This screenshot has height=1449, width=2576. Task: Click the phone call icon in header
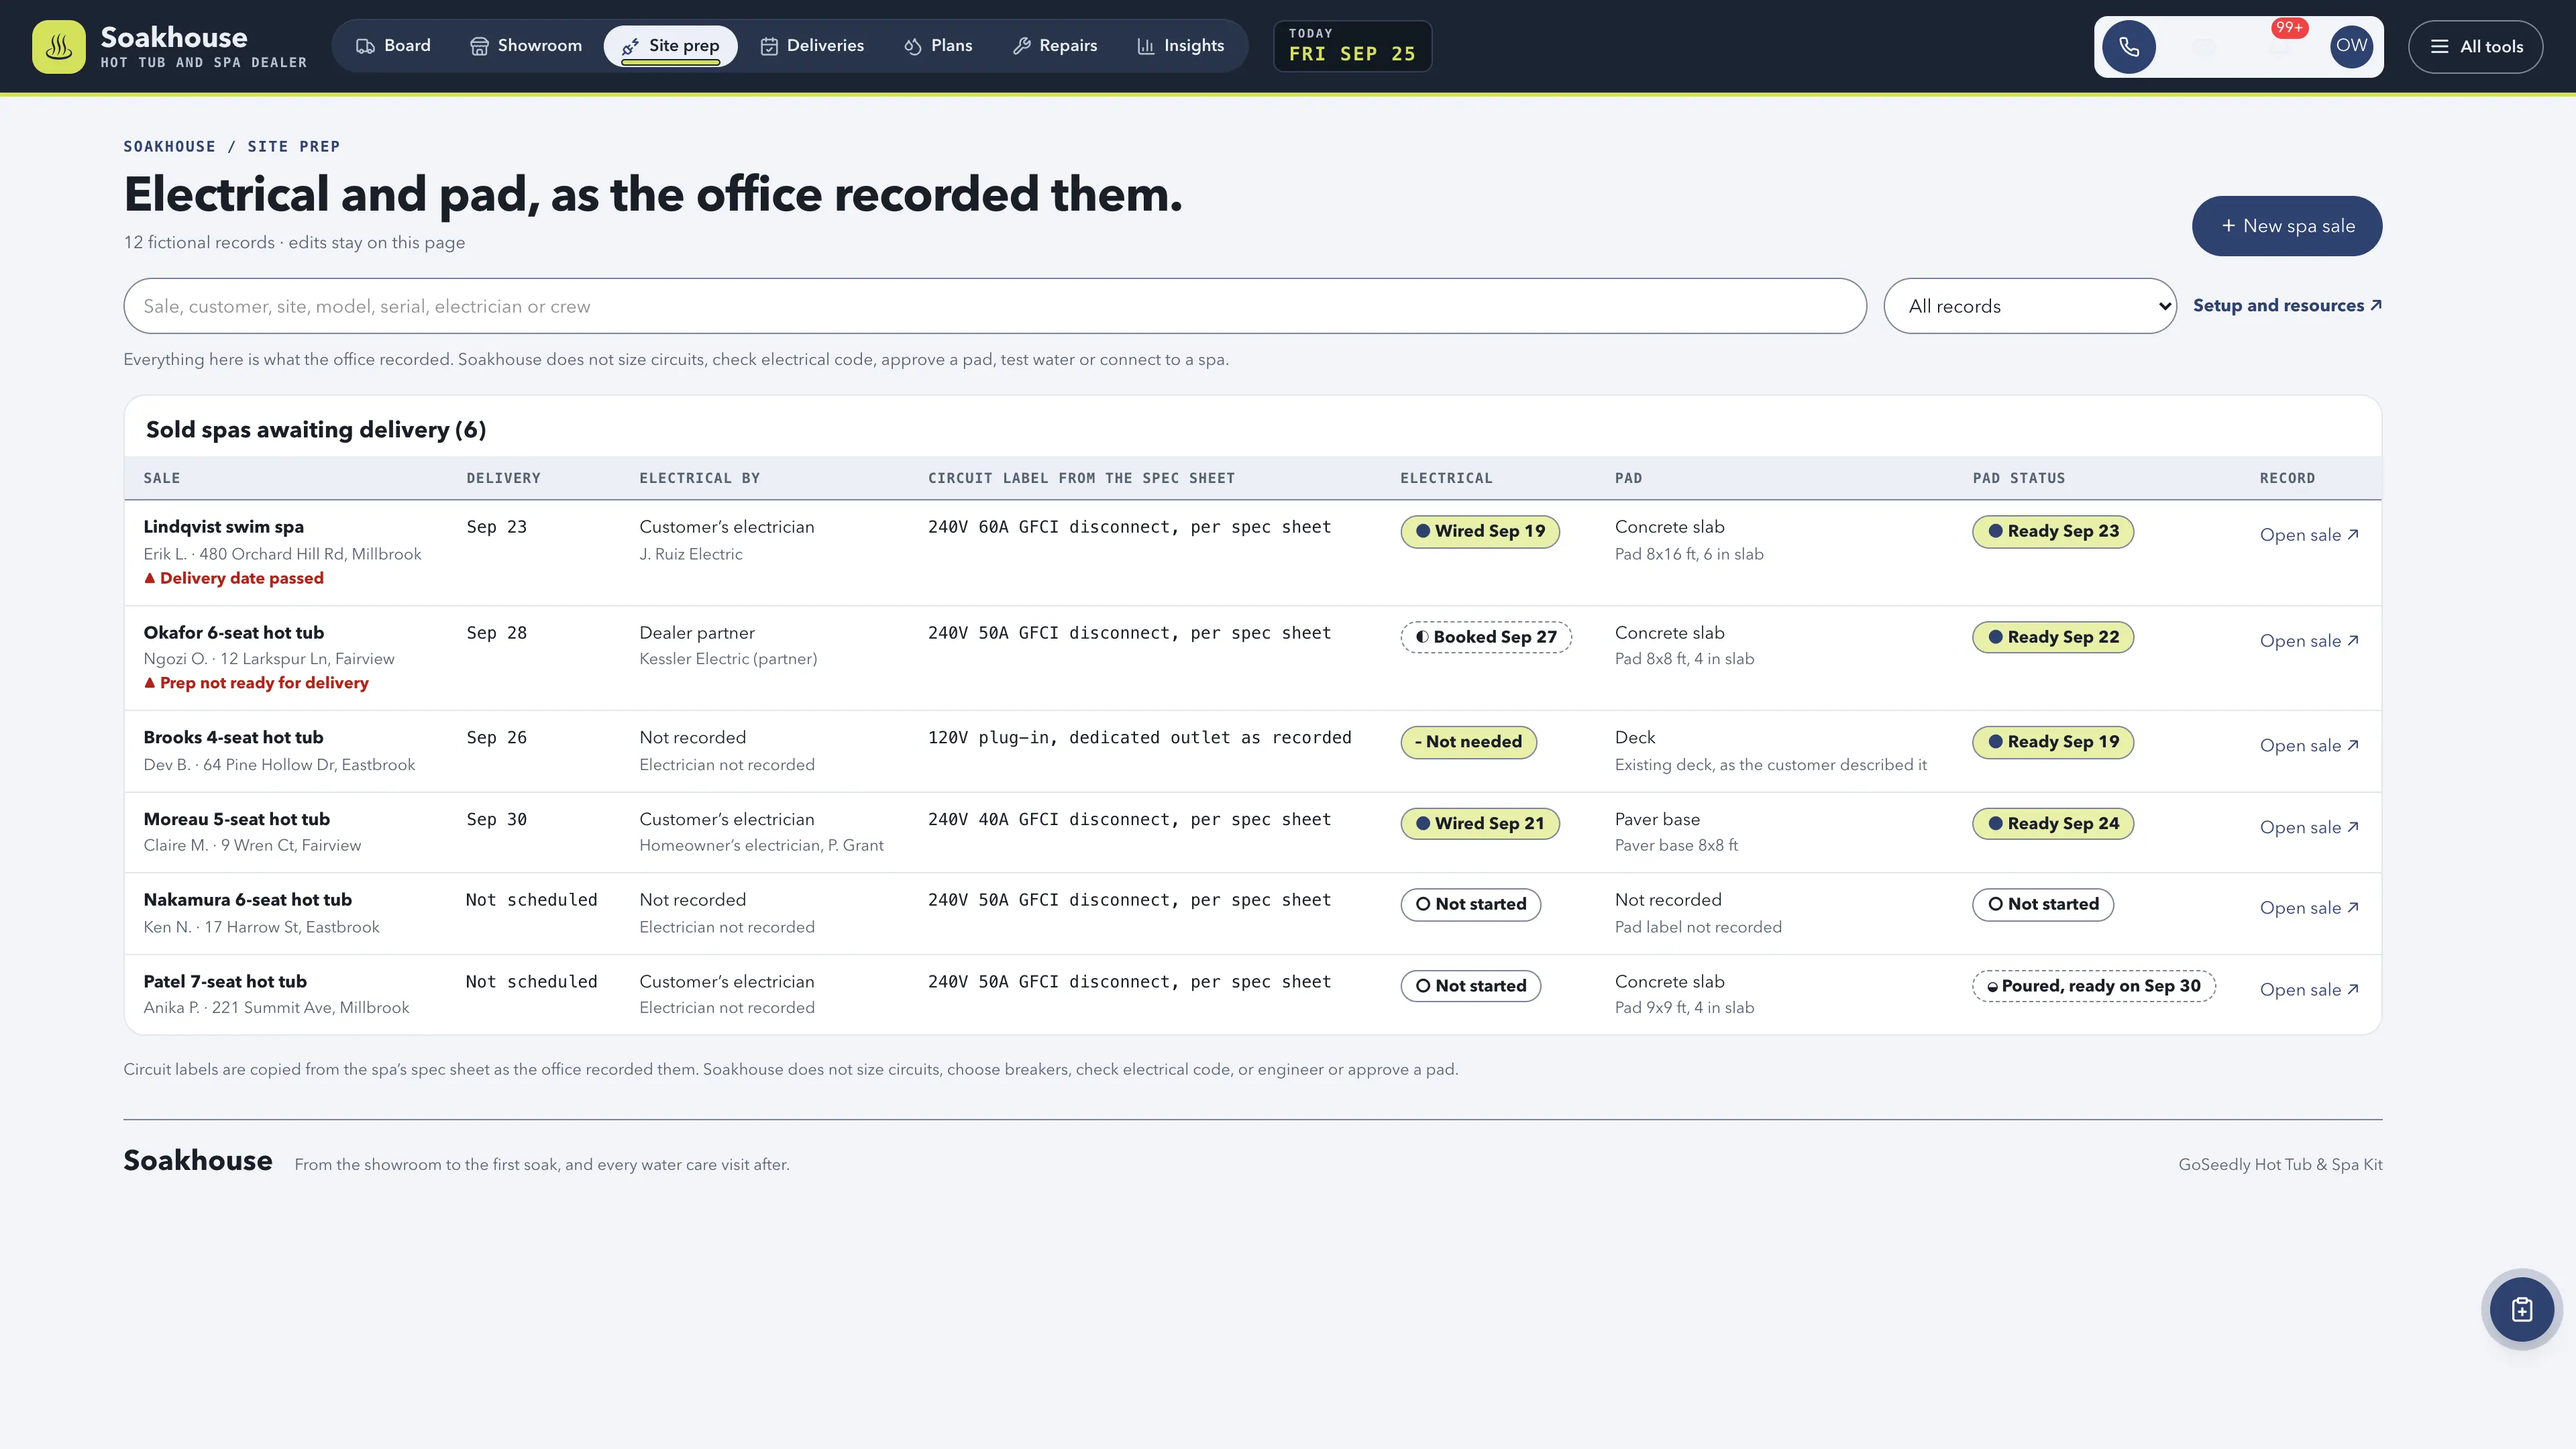point(2129,47)
